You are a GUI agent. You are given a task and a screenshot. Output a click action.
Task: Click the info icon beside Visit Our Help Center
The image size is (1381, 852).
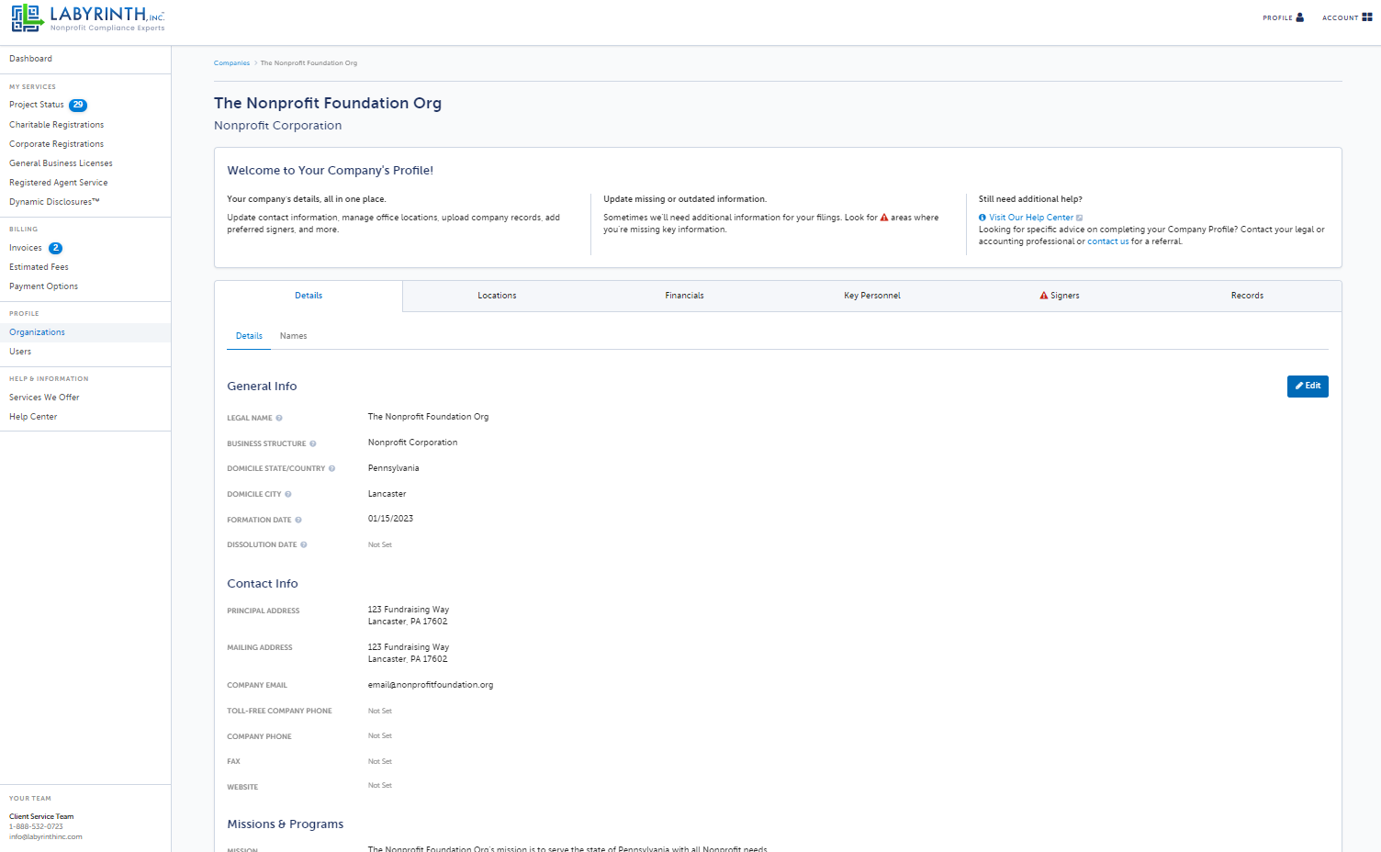982,218
